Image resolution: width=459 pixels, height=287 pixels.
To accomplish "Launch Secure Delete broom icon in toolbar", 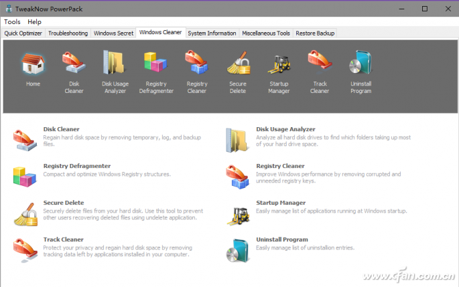I will pyautogui.click(x=239, y=62).
